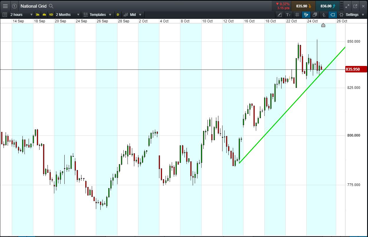Open the Mid price type dropdown
This screenshot has height=237, width=368.
[x=133, y=14]
